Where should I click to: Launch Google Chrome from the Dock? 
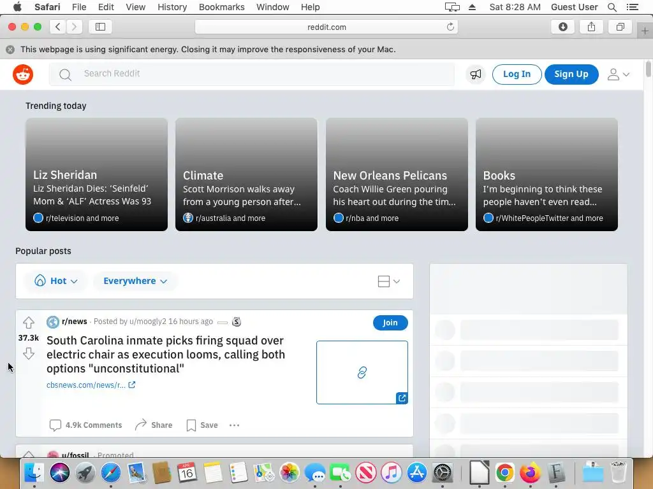505,473
